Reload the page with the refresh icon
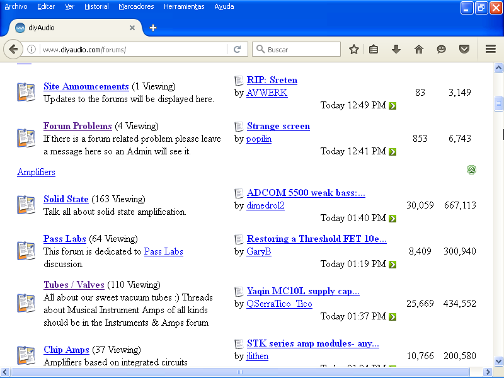 238,50
